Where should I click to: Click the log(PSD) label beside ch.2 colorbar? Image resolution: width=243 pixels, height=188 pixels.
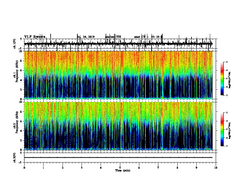(x=230, y=131)
